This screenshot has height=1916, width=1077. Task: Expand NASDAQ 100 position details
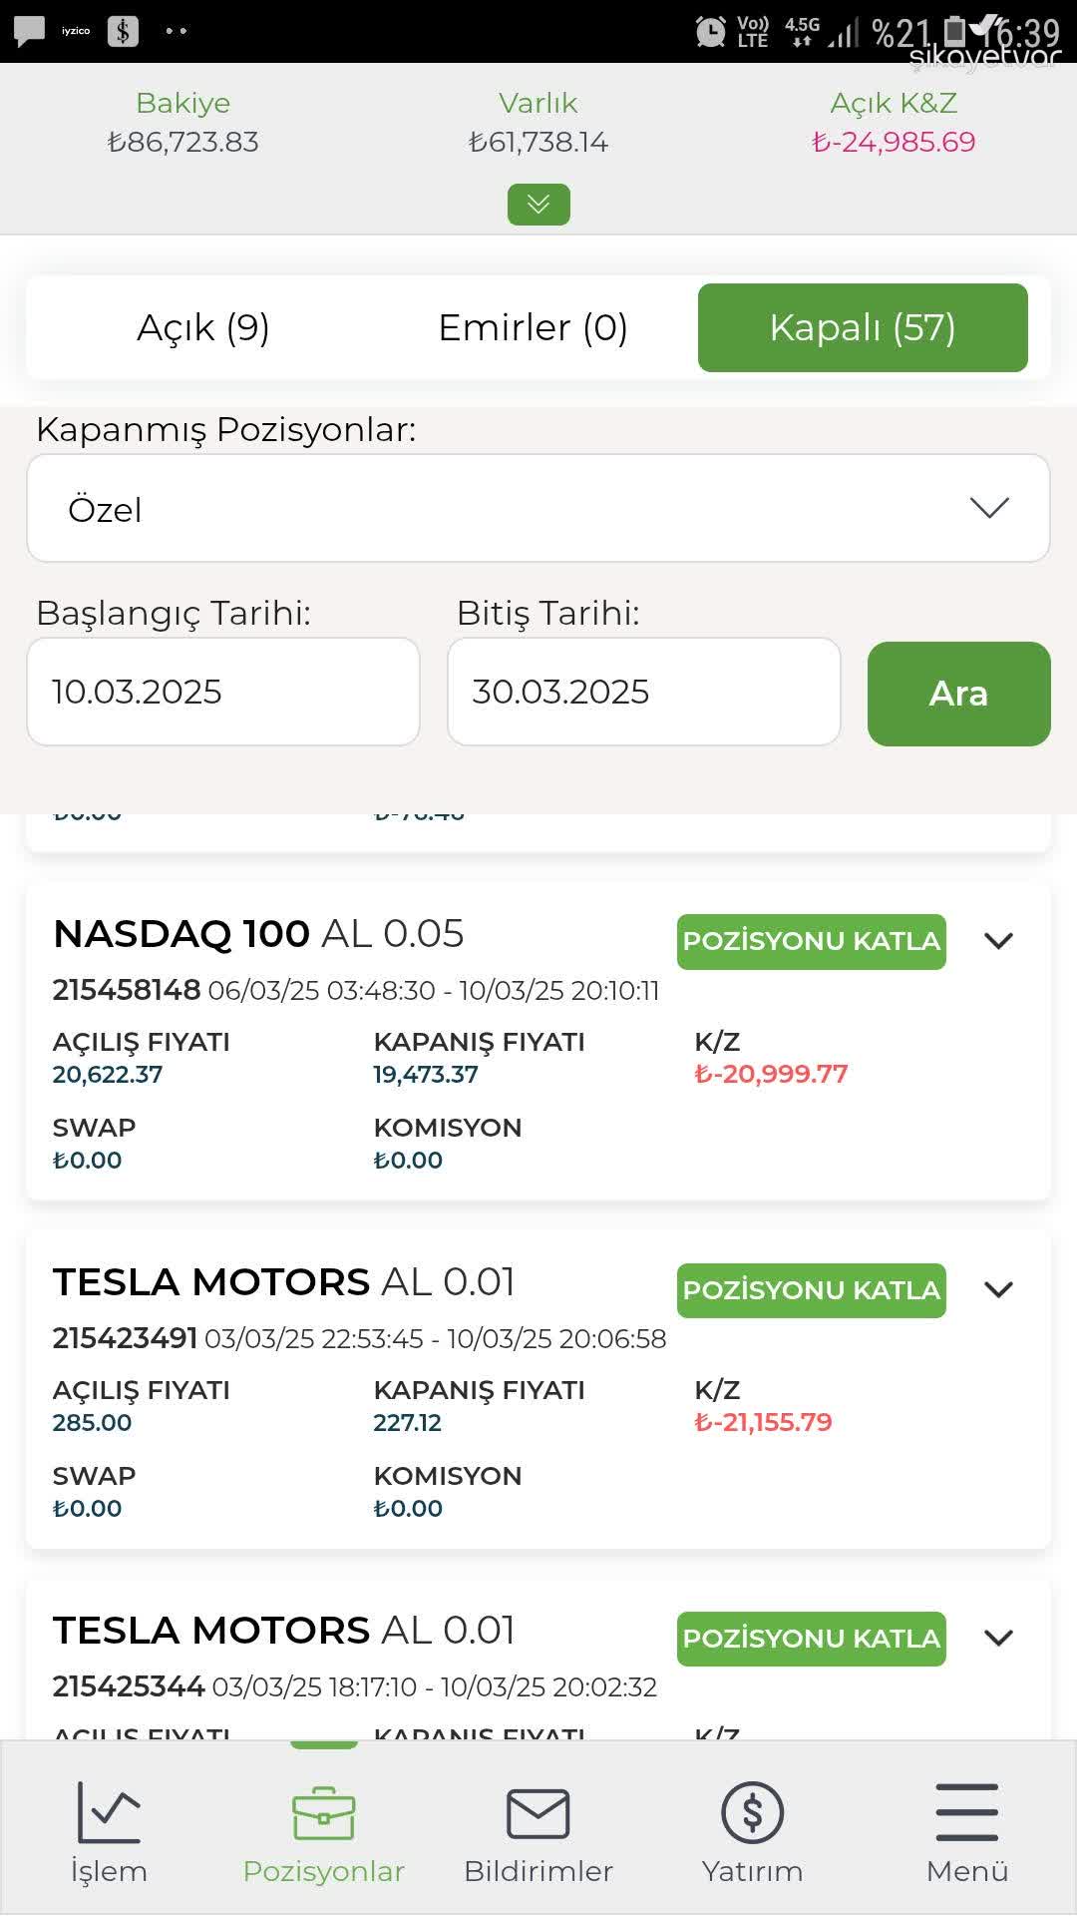(x=998, y=941)
